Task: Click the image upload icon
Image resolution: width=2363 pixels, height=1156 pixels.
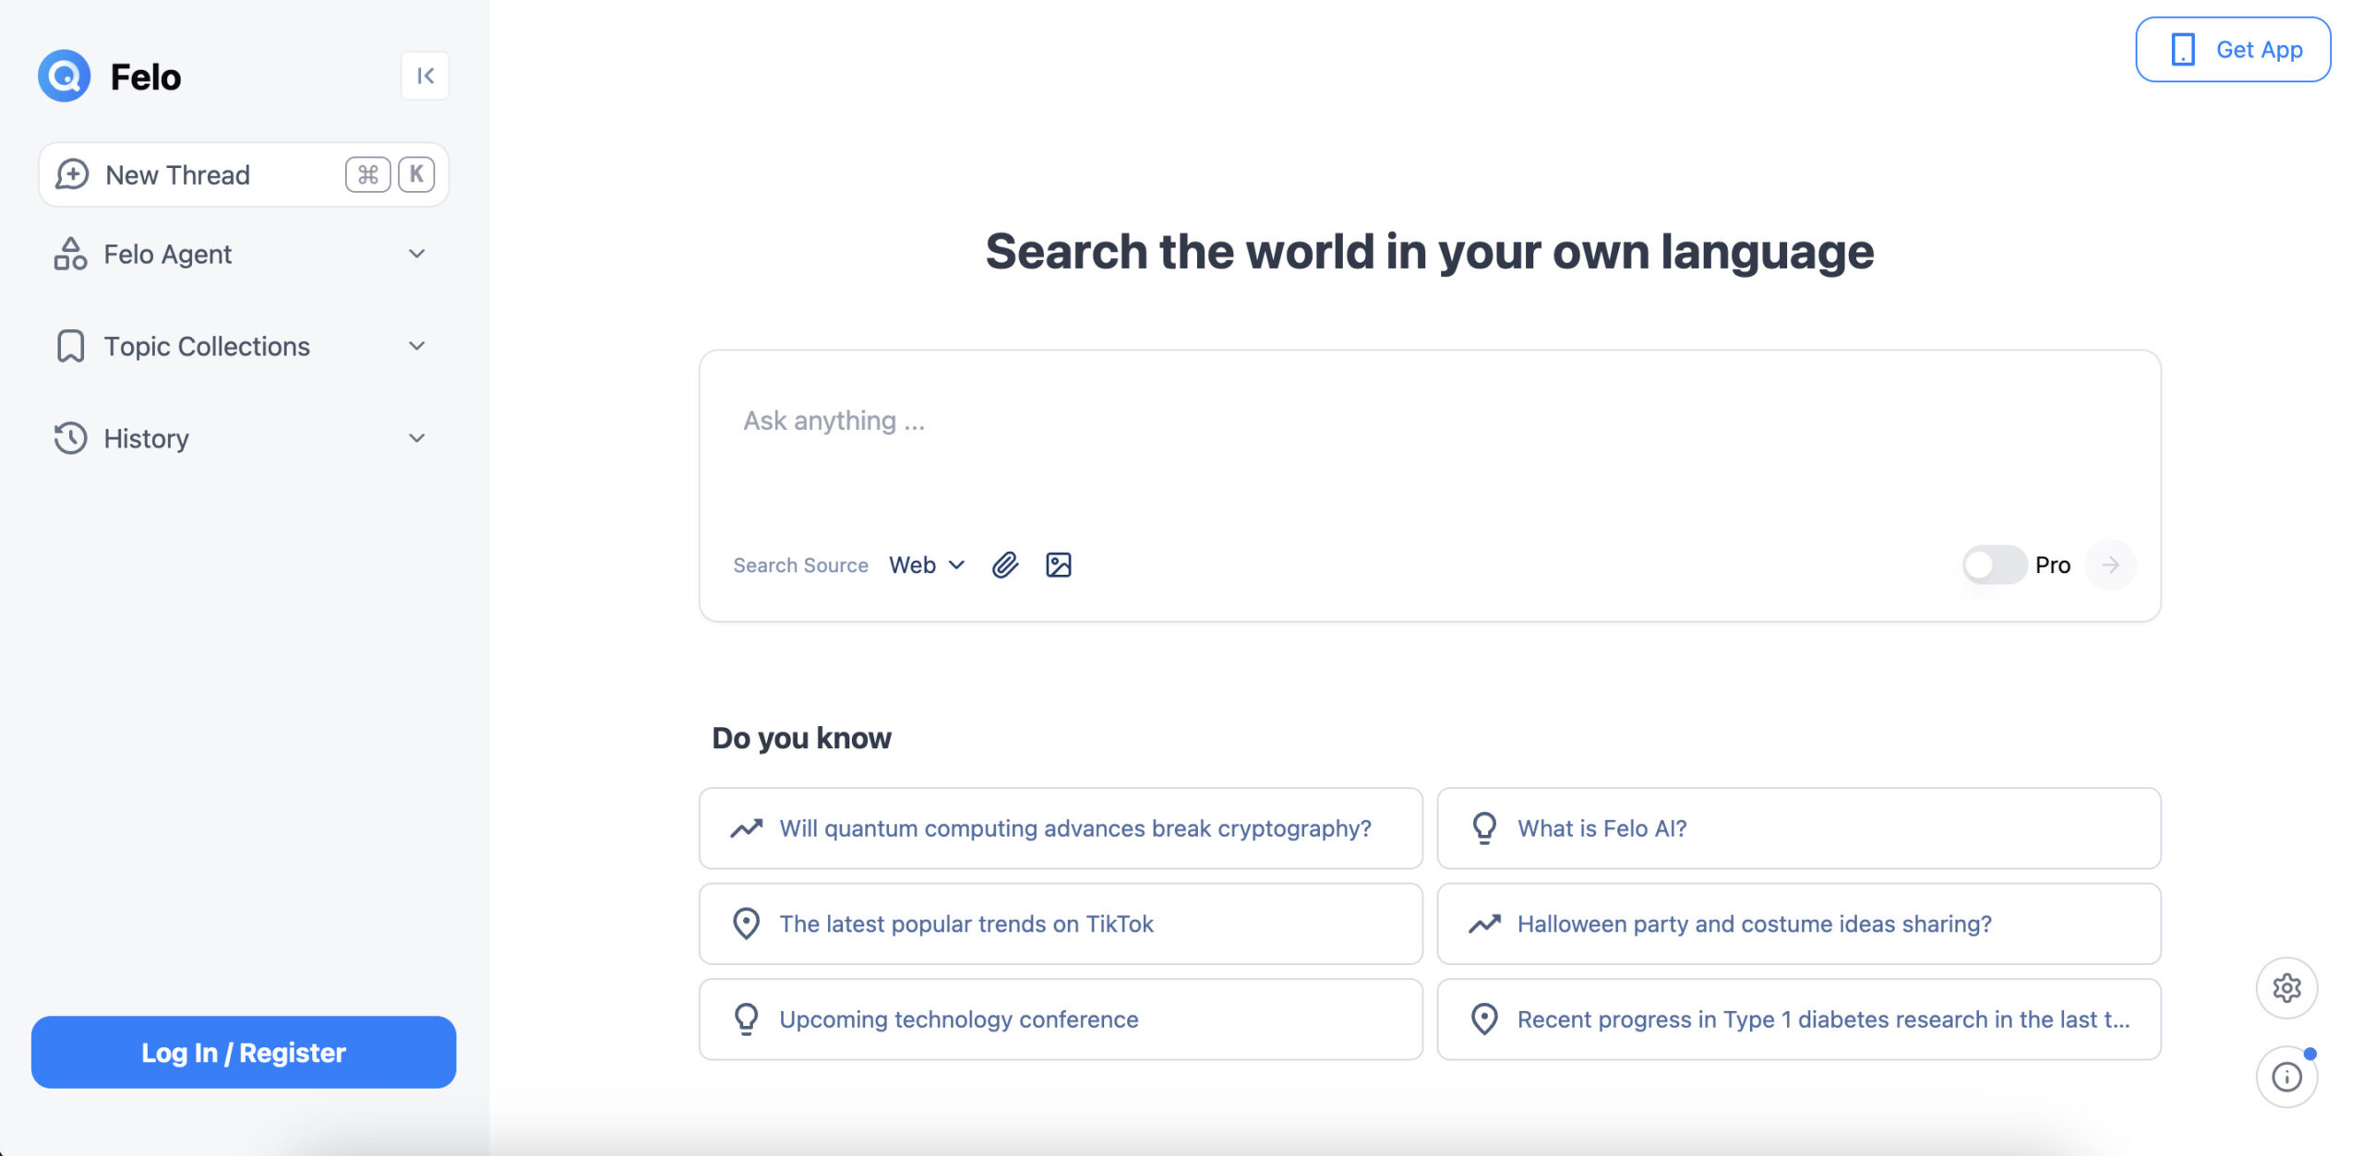Action: (x=1058, y=565)
